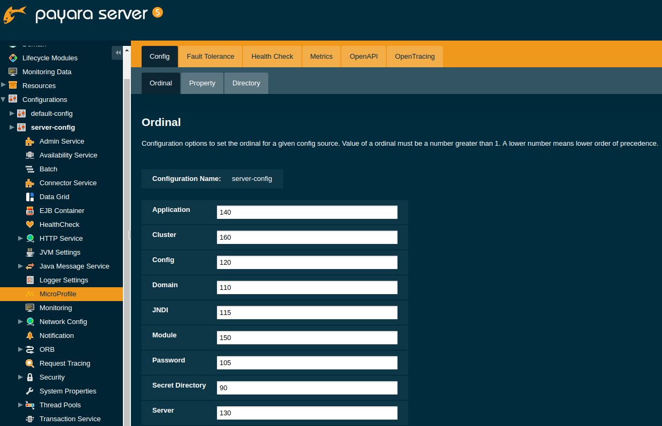
Task: Click the JNDI ordinal input field
Action: point(307,312)
